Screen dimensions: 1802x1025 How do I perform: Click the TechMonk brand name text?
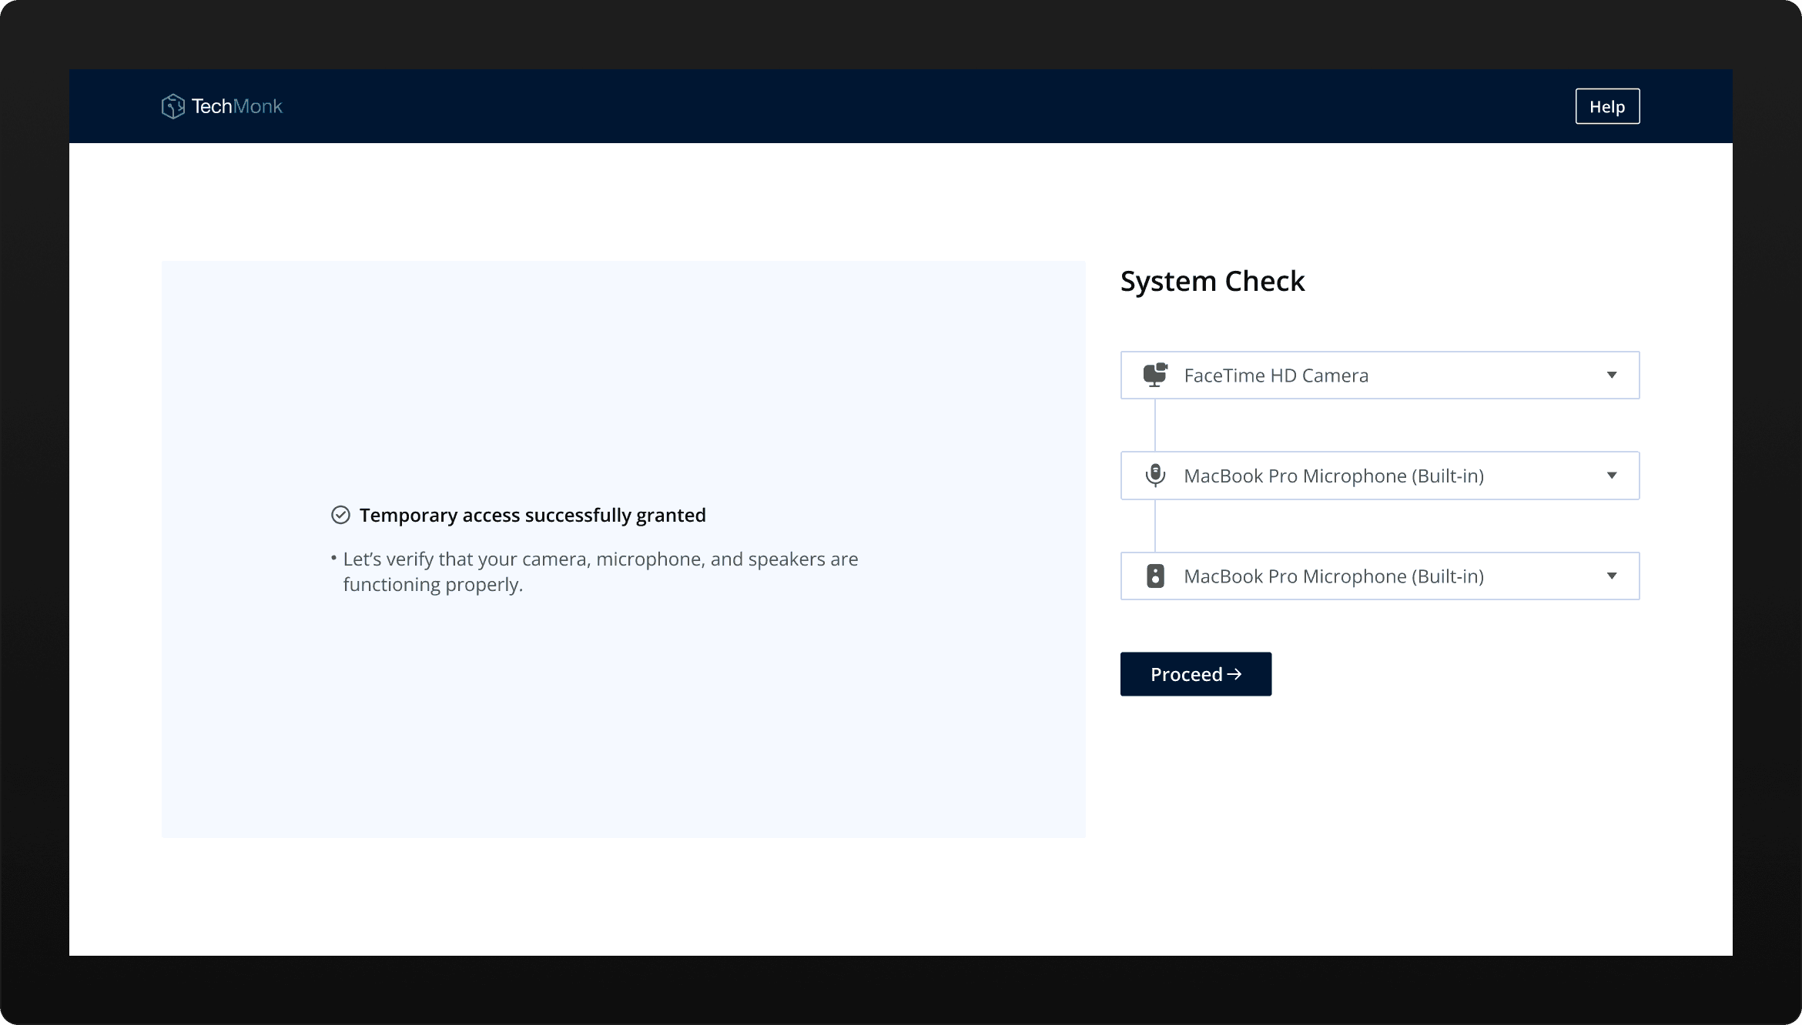pyautogui.click(x=236, y=106)
